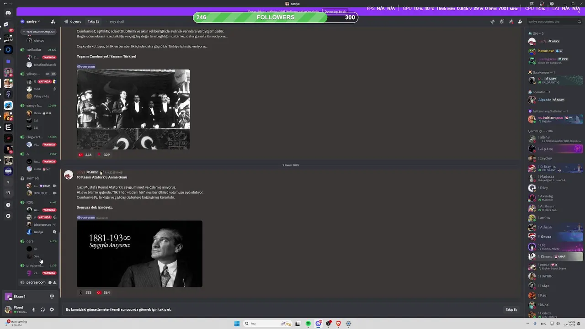
Task: Open the threads icon in header
Action: (x=492, y=21)
